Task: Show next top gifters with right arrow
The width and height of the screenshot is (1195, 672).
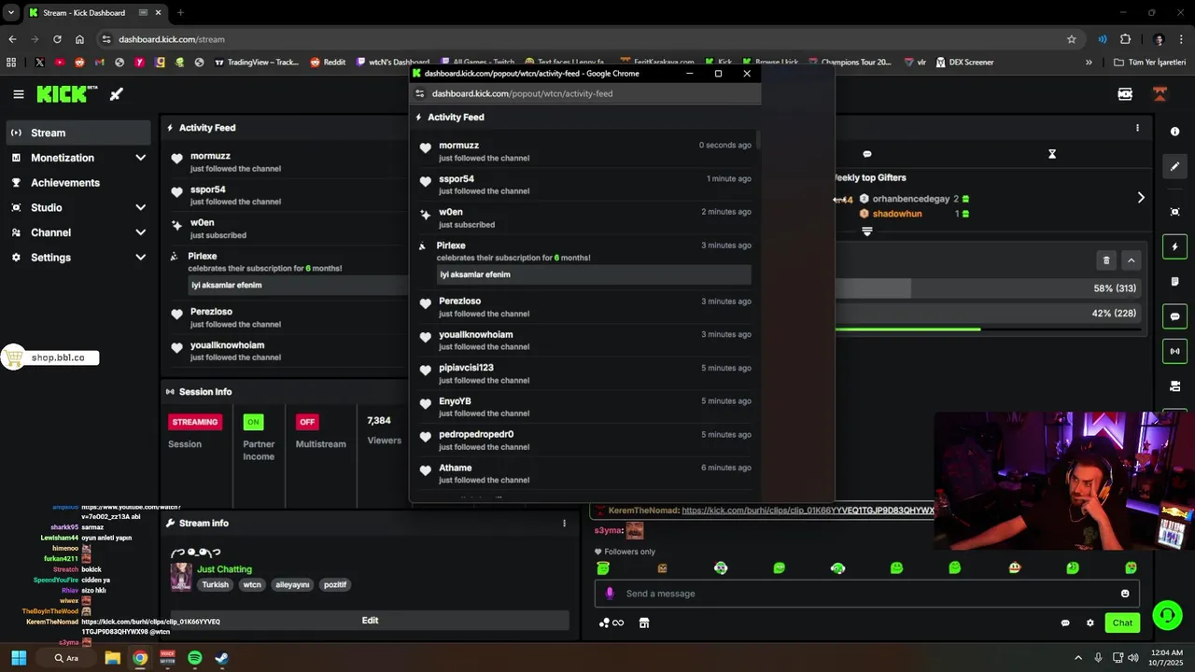Action: (1141, 198)
